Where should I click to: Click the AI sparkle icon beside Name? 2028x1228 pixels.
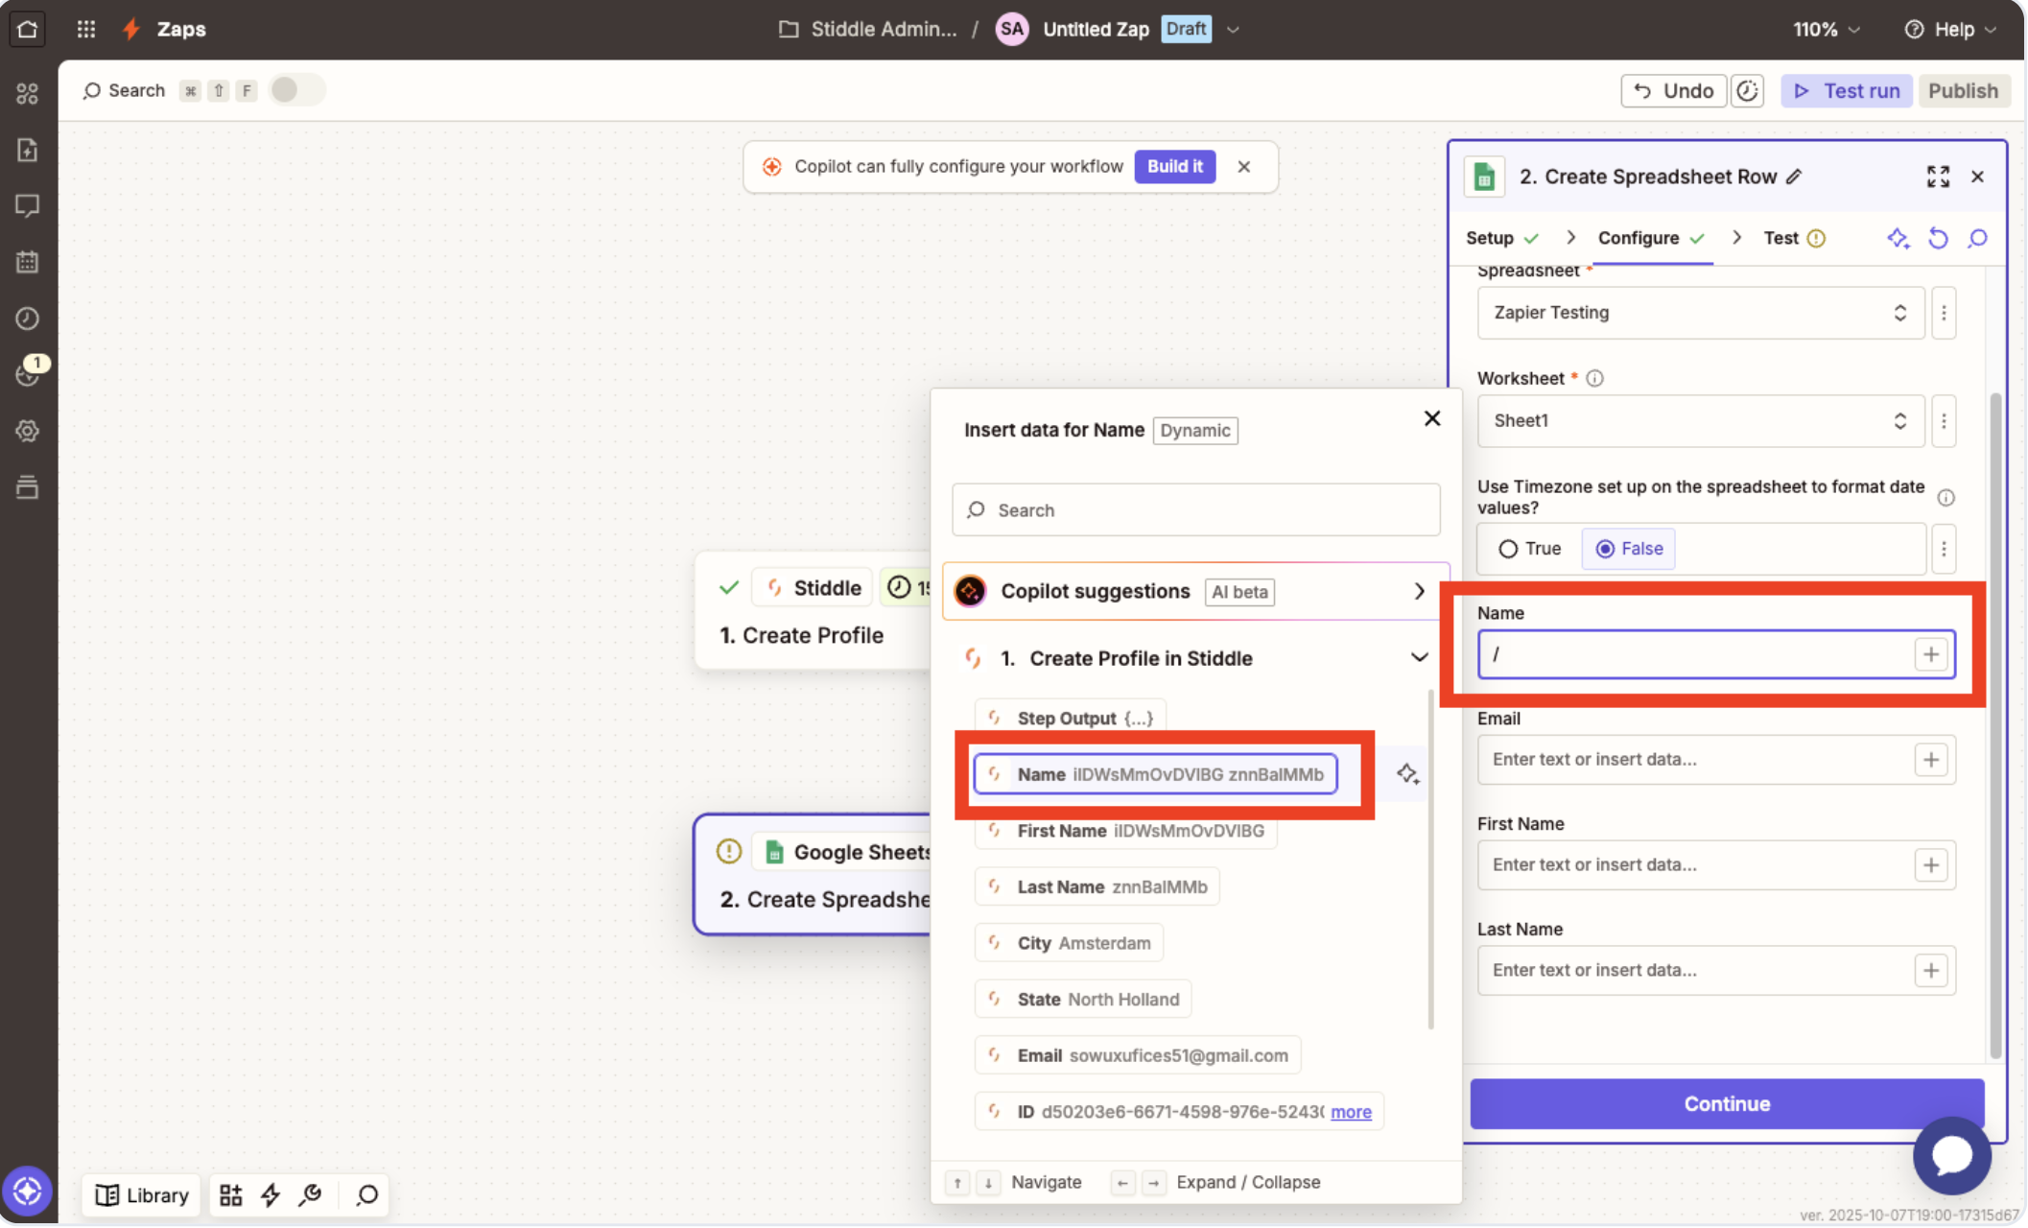click(1407, 773)
